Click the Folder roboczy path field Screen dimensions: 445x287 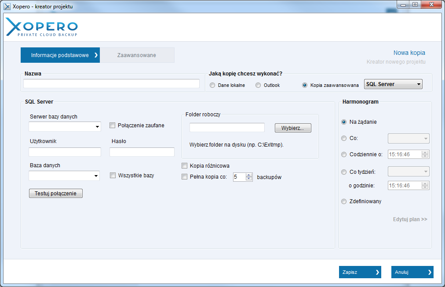point(227,128)
